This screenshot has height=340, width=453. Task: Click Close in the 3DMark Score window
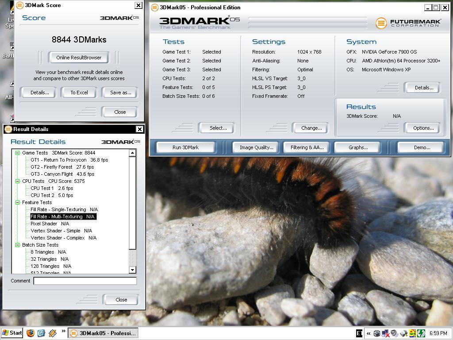pos(120,112)
